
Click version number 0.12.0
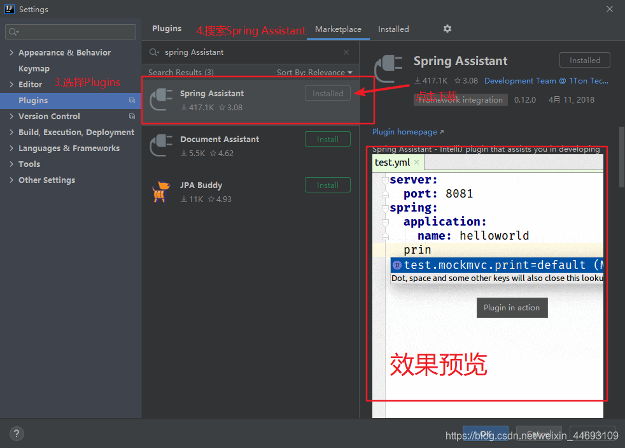pyautogui.click(x=525, y=100)
